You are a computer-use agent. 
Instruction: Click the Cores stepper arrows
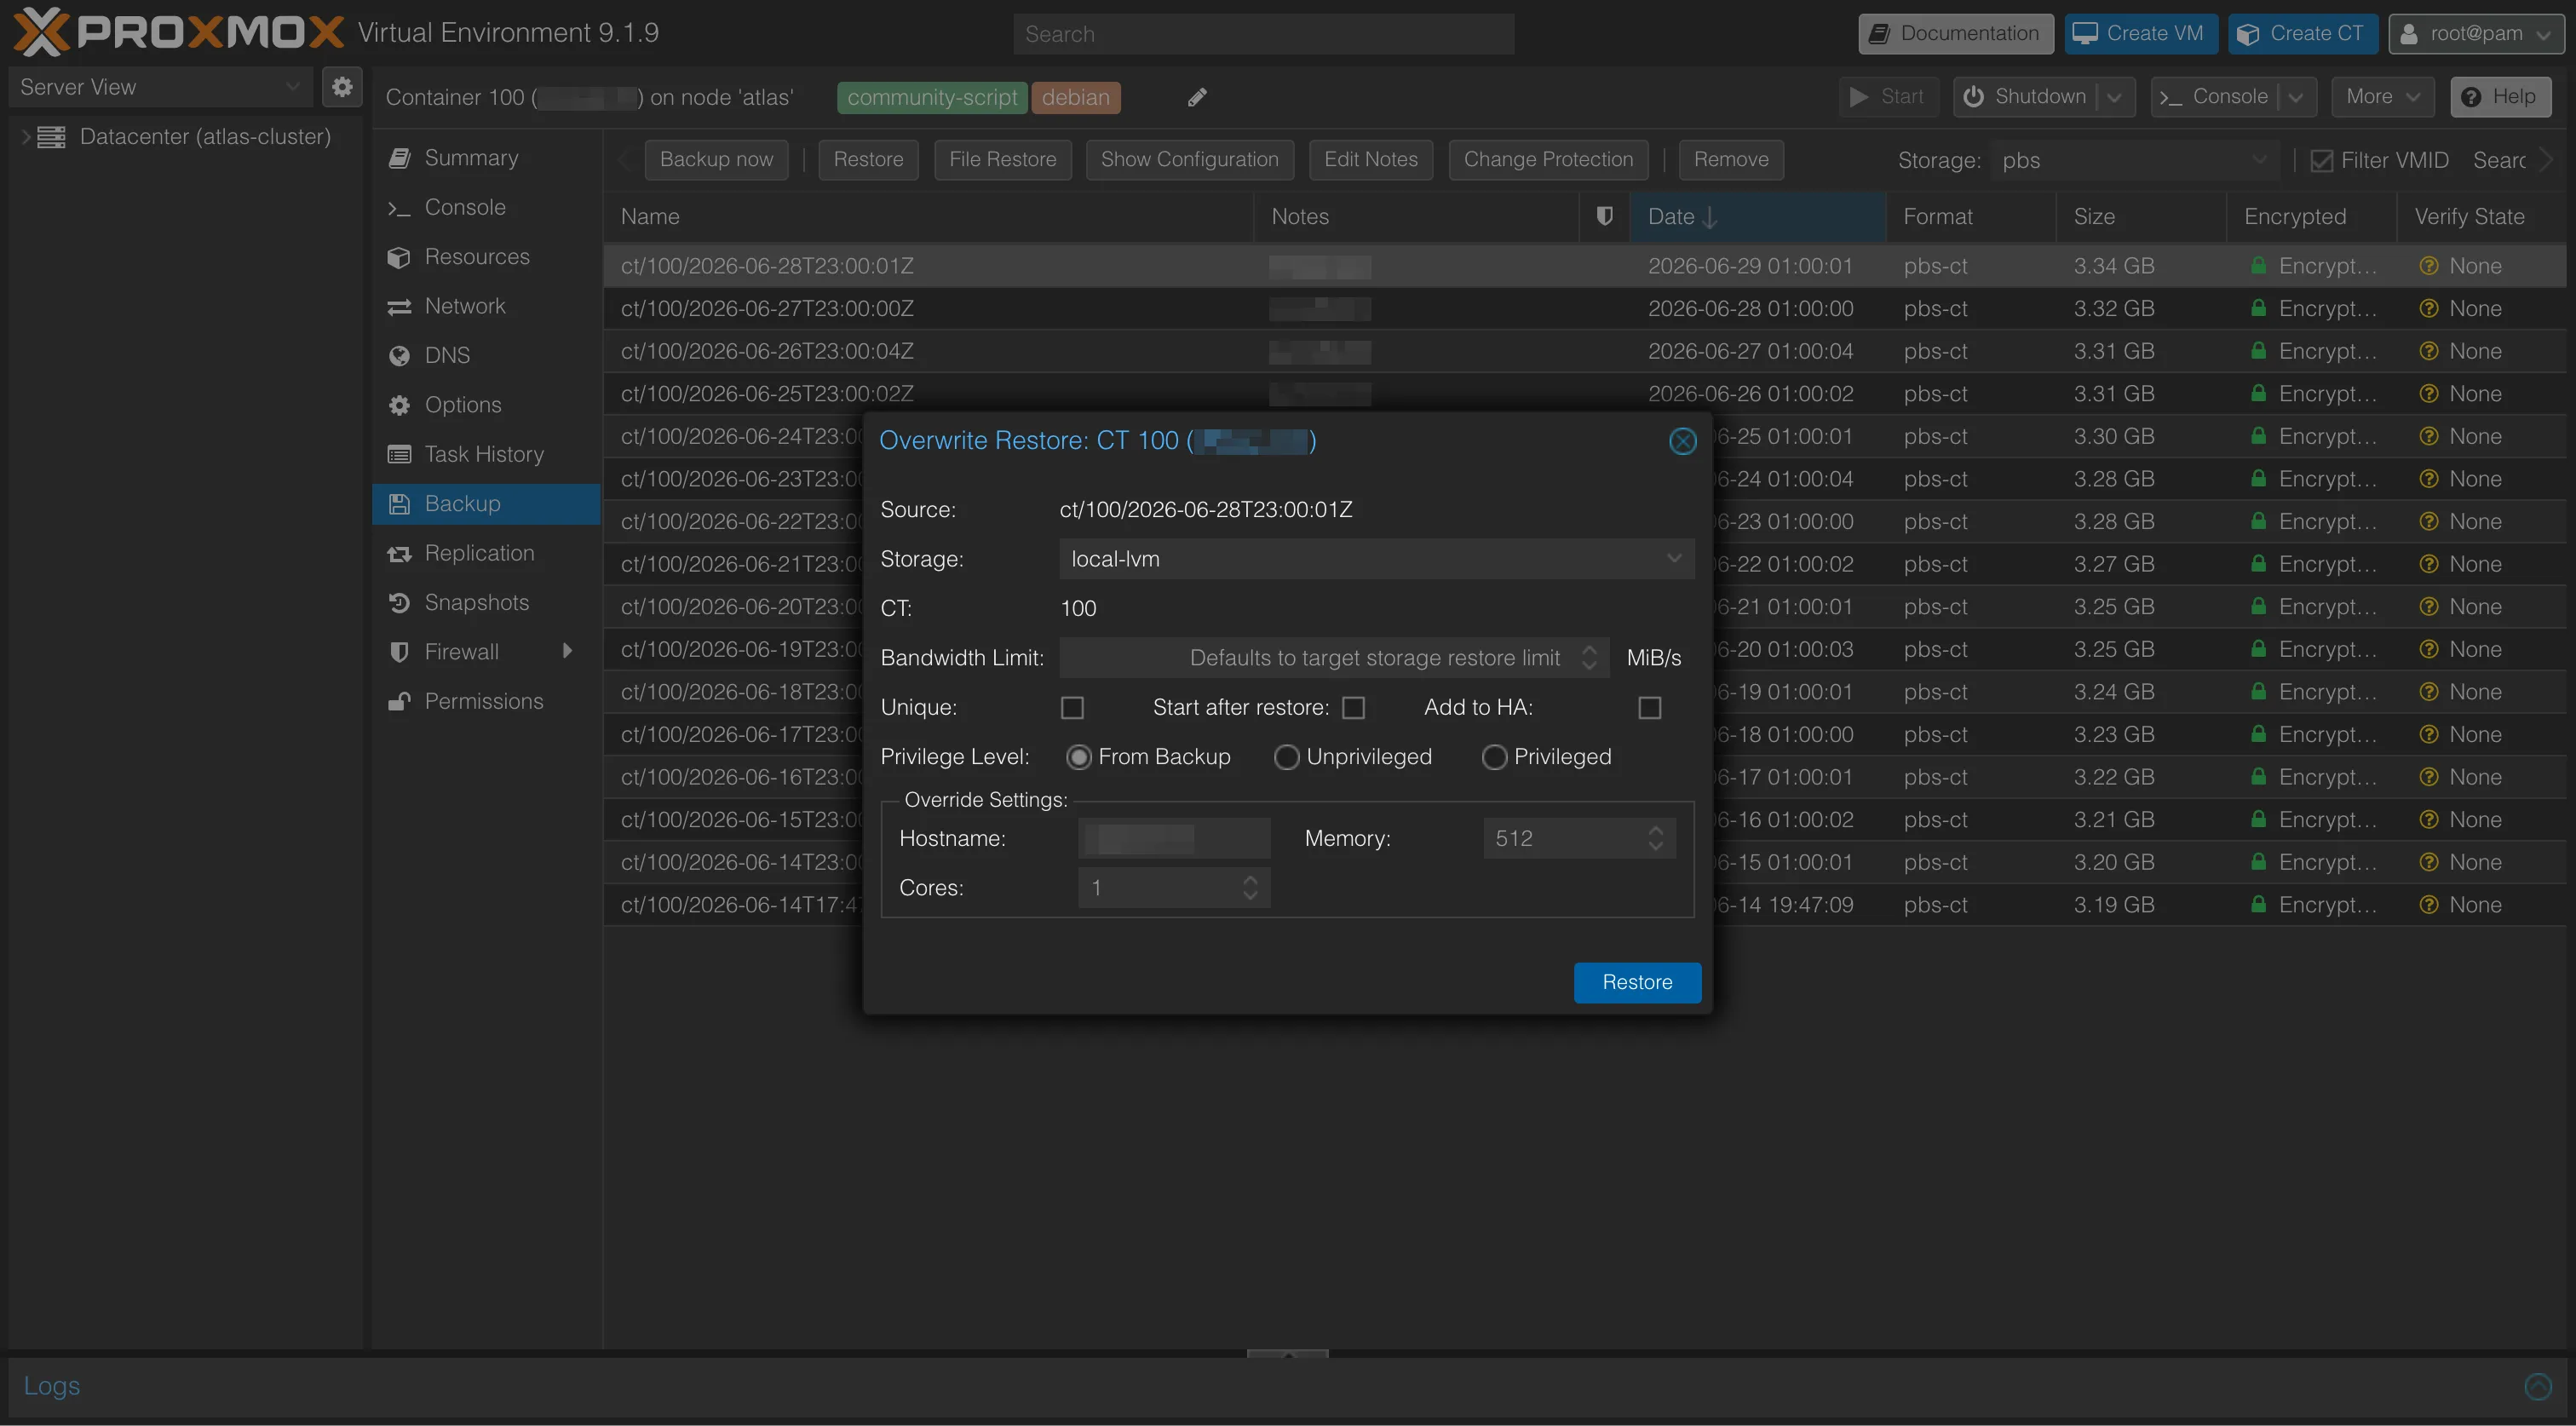click(x=1250, y=888)
